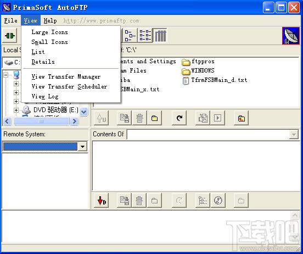
Task: Click the 'SBMain_x.txt' file name
Action: click(140, 90)
